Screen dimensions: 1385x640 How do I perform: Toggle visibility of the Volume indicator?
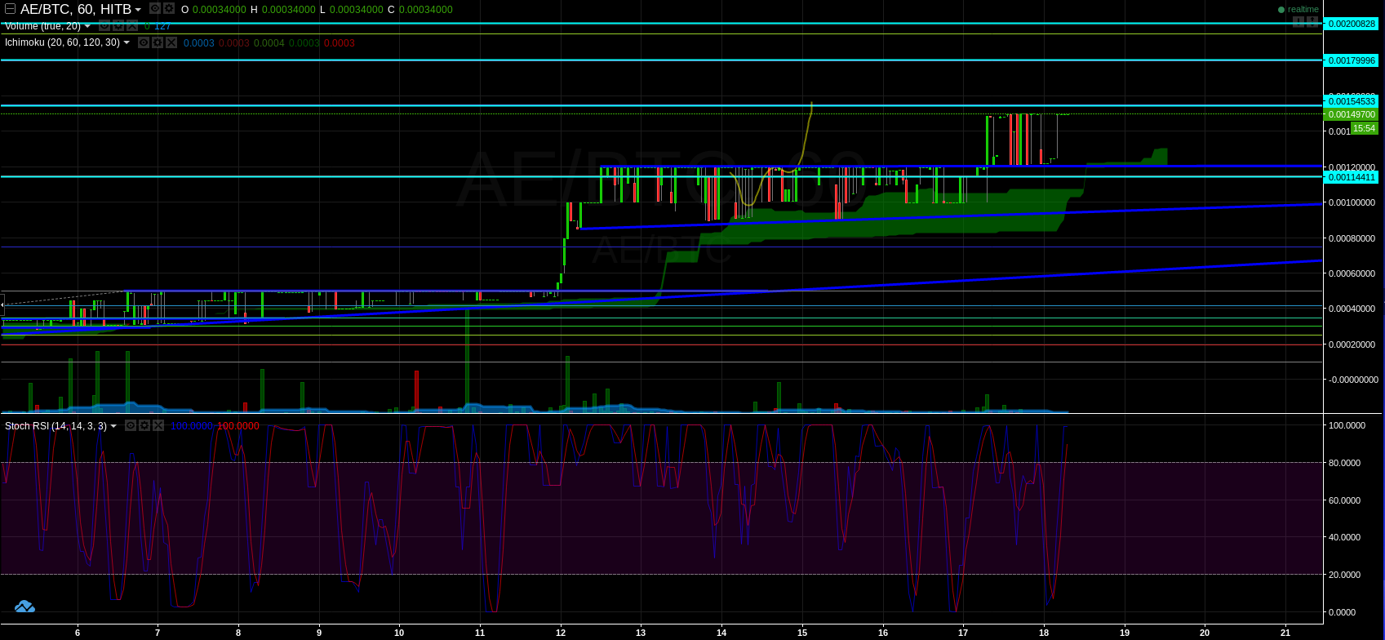pyautogui.click(x=104, y=25)
